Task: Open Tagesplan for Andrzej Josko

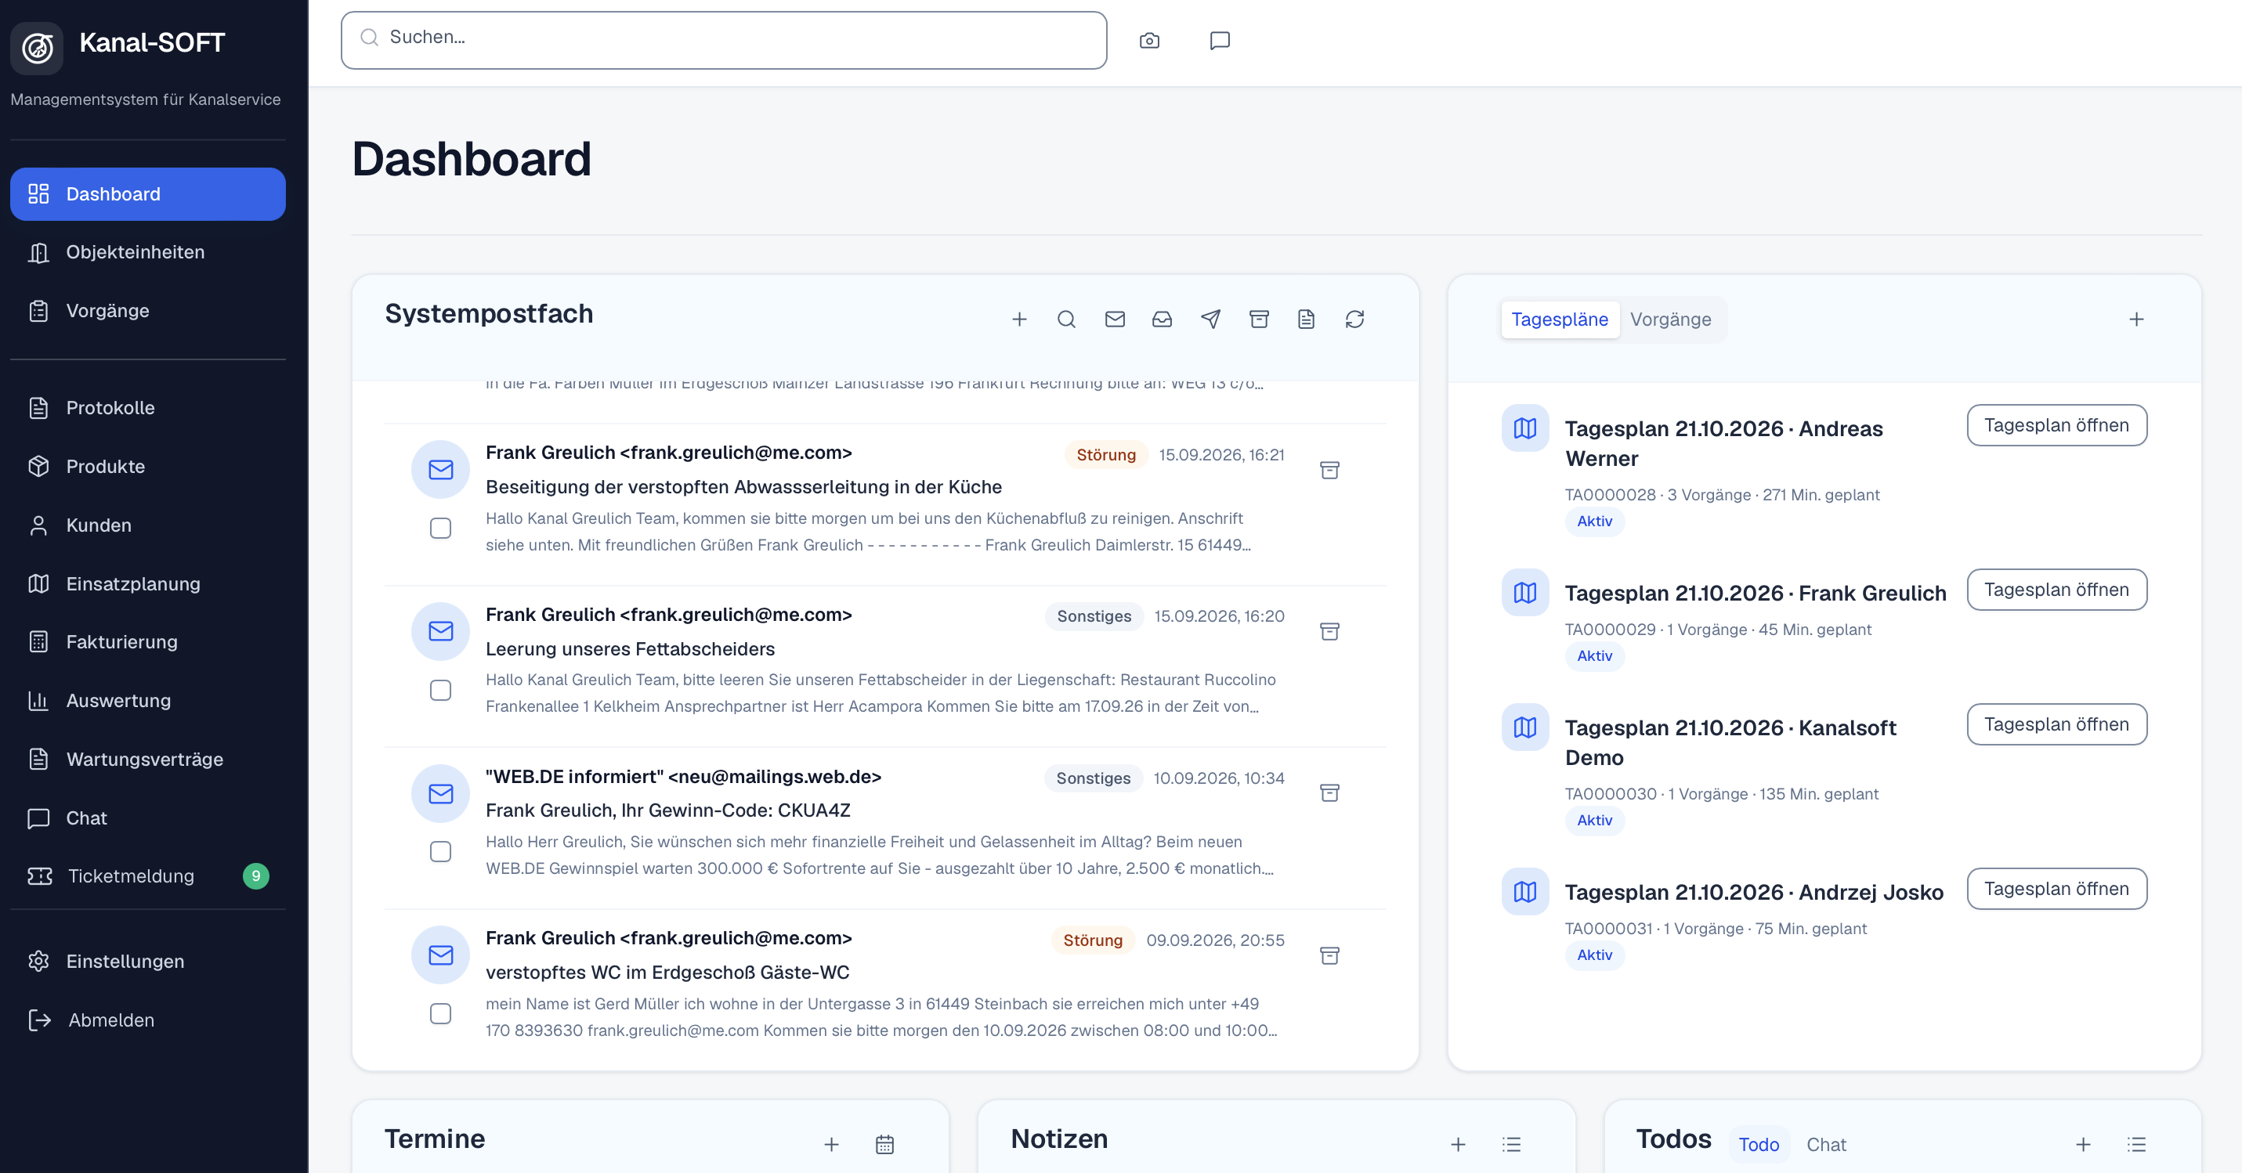Action: point(2056,889)
